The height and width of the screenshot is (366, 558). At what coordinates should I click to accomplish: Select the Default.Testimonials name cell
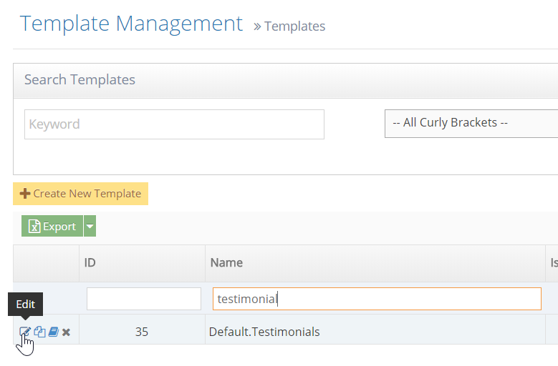tap(264, 332)
